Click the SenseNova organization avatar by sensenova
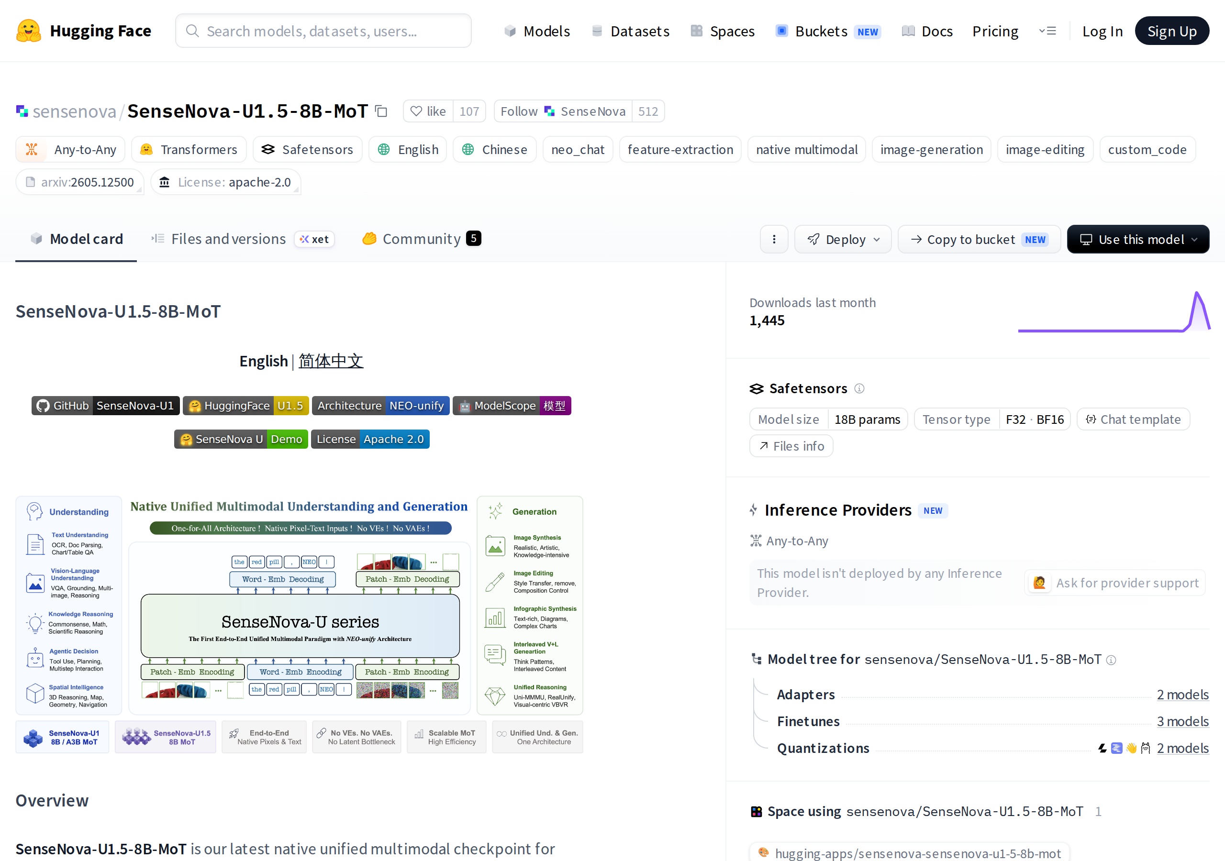 tap(22, 111)
